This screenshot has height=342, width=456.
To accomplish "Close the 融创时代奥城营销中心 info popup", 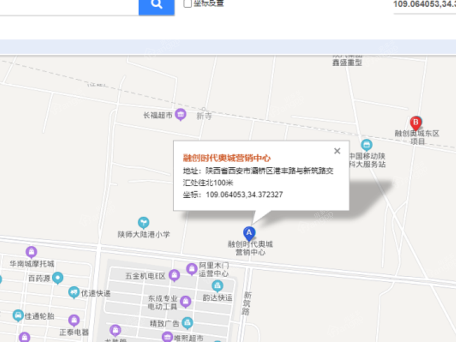I will [x=337, y=151].
